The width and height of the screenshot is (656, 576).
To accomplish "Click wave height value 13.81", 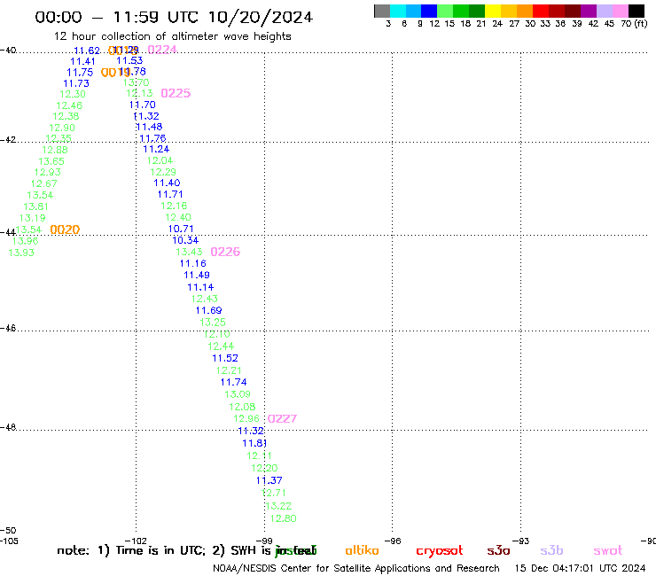I will pos(36,206).
